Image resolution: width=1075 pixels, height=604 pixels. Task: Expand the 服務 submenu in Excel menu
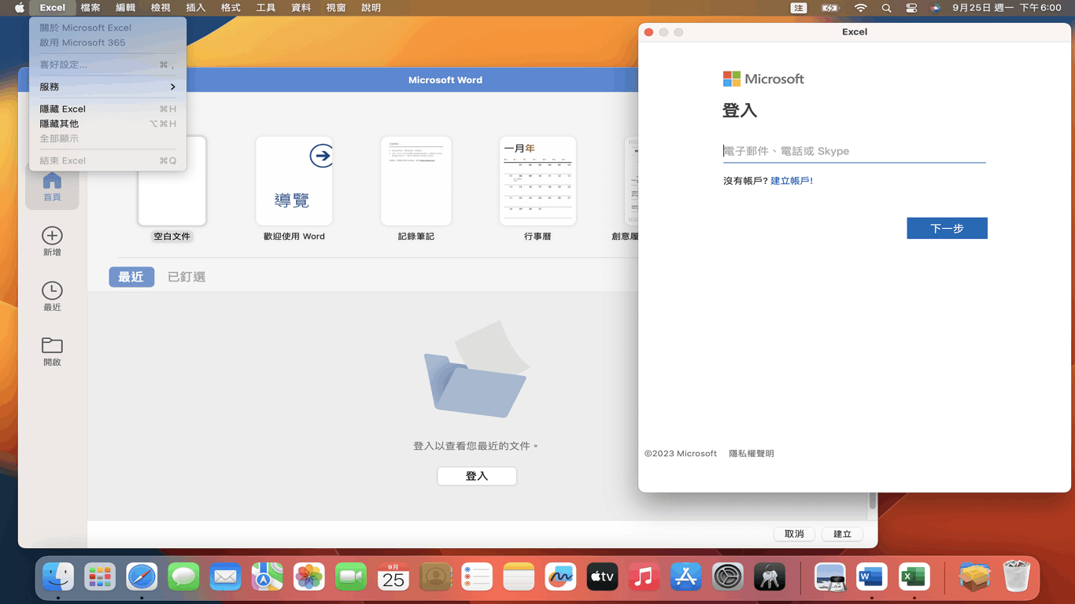tap(108, 87)
